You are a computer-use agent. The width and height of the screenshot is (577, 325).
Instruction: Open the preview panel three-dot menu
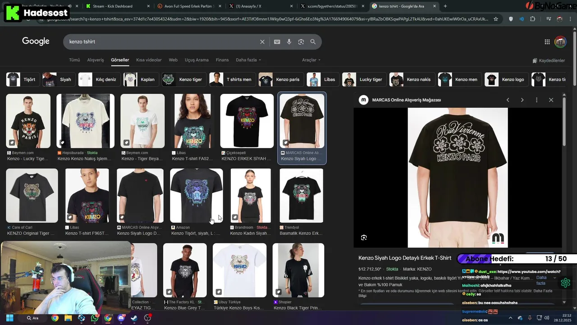(x=536, y=100)
